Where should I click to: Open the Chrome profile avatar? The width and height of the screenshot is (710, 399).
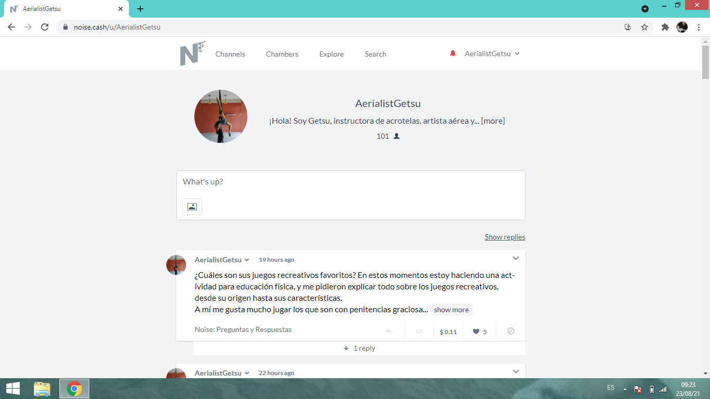coord(682,27)
